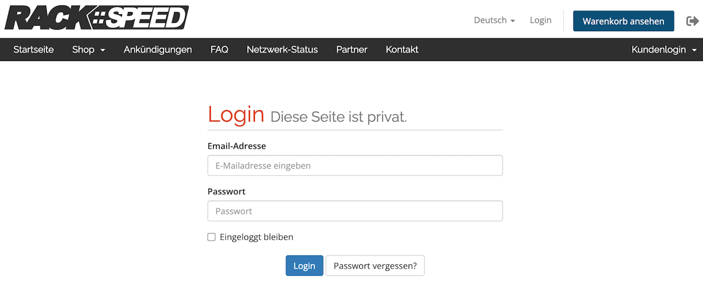Open the FAQ page
This screenshot has width=703, height=284.
(219, 49)
